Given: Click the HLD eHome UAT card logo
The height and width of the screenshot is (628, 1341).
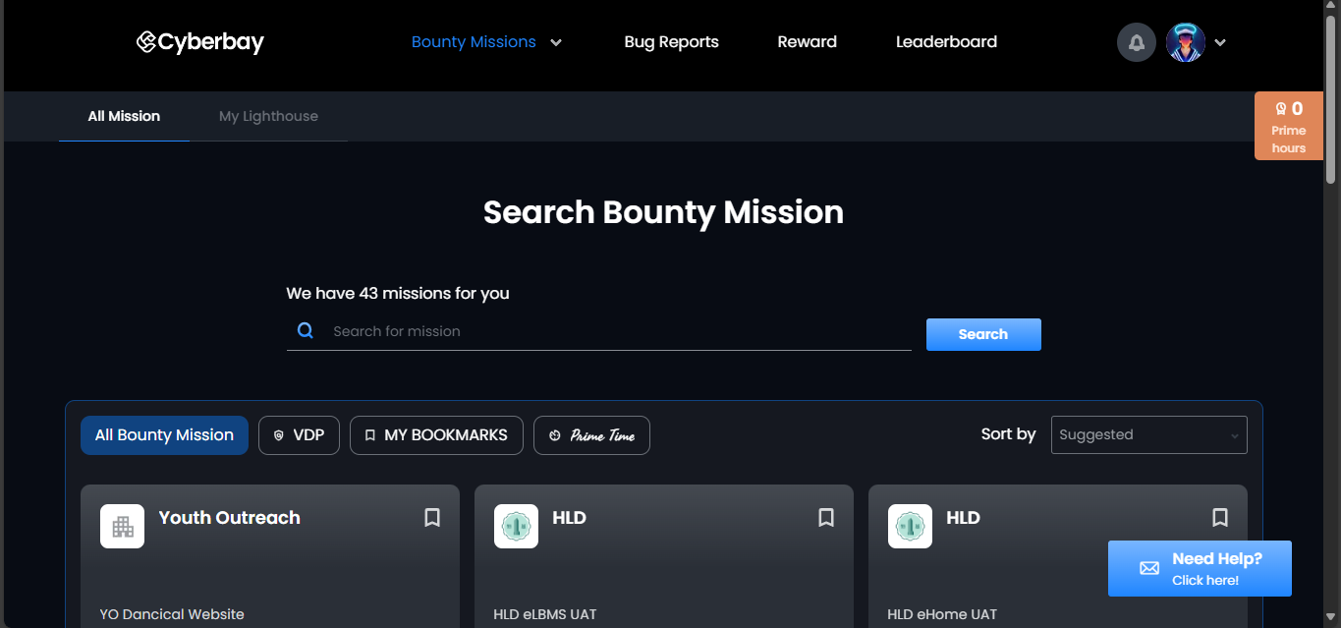Looking at the screenshot, I should point(910,526).
